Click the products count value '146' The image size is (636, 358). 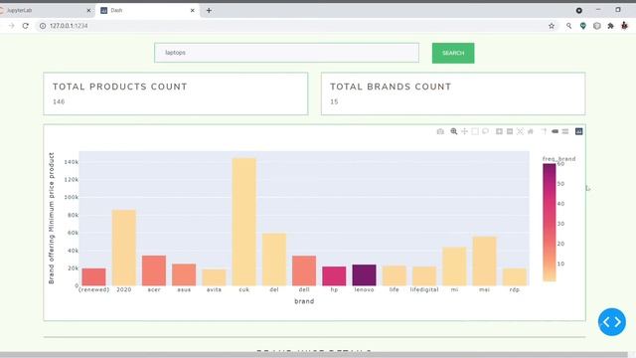click(59, 101)
